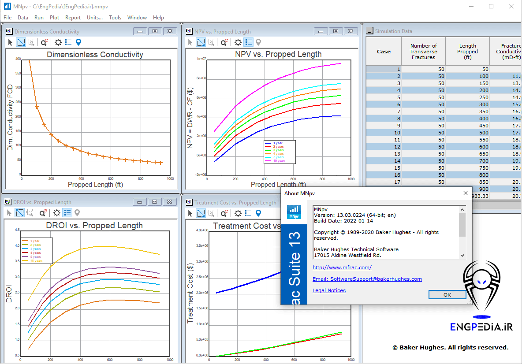Click blue location marker in Dimensionless Conductivity toolbar
Viewport: 522px width, 364px height.
[x=78, y=42]
